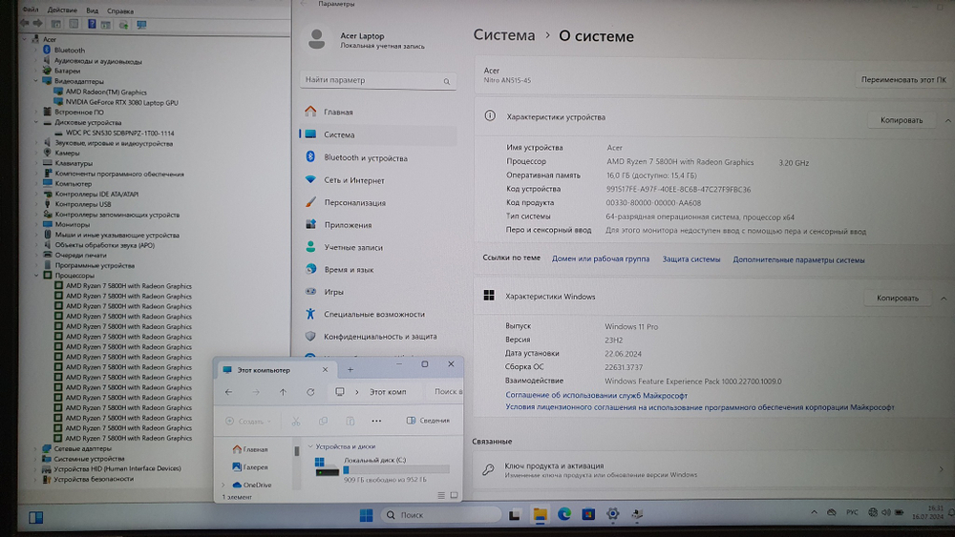Copy device characteristics with Копировать button

pos(902,120)
